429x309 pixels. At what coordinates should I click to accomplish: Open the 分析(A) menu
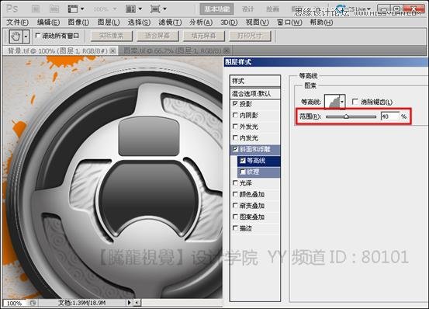tap(201, 23)
